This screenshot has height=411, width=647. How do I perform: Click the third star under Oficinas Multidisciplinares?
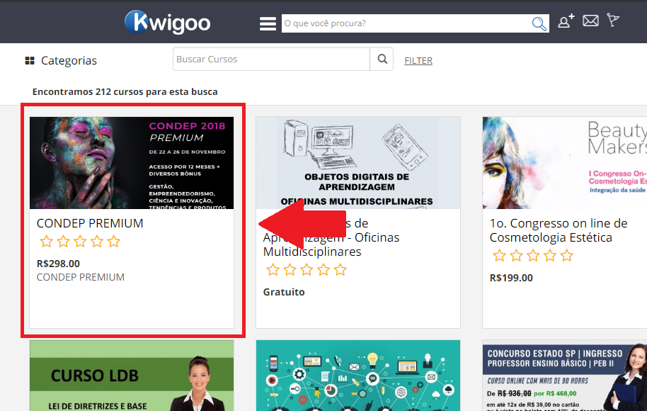coord(307,270)
